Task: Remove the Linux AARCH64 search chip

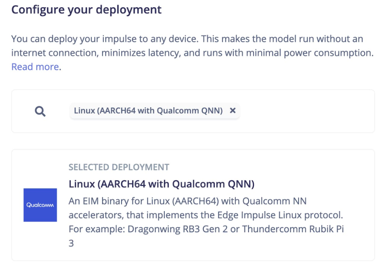Action: point(233,110)
